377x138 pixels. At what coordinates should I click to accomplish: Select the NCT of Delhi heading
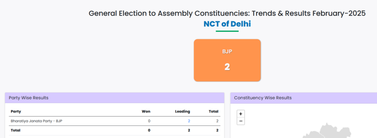[227, 24]
